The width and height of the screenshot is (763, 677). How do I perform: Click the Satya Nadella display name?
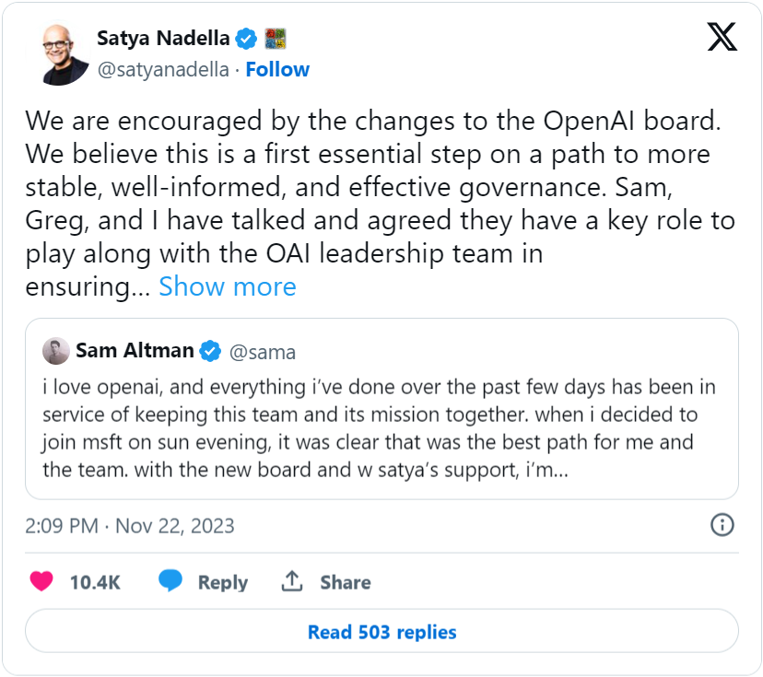[162, 39]
